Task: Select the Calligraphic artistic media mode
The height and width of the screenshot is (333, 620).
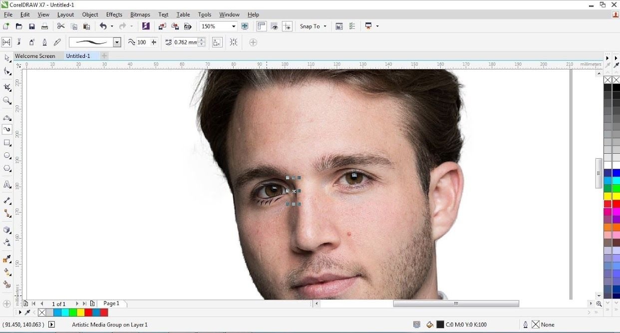Action: [44, 42]
